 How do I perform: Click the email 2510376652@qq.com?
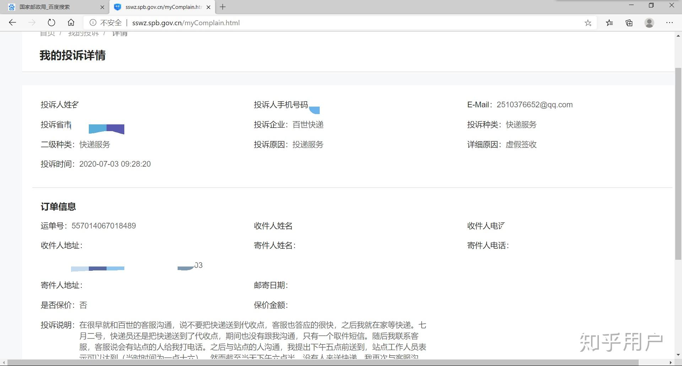point(535,105)
